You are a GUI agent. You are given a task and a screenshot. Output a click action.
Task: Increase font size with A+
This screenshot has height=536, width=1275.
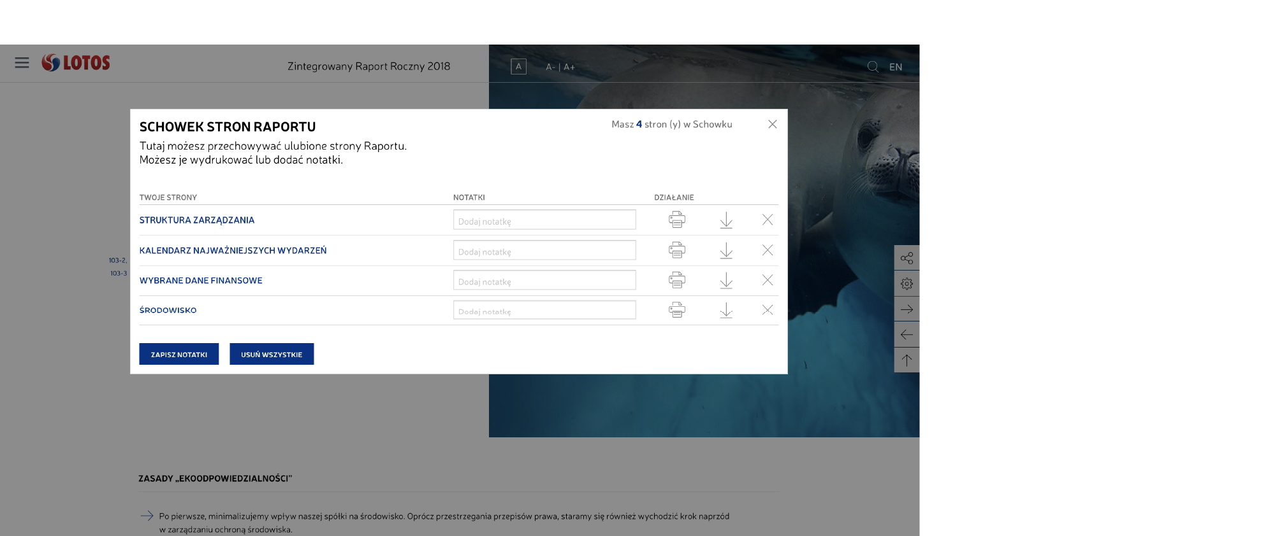pyautogui.click(x=569, y=67)
